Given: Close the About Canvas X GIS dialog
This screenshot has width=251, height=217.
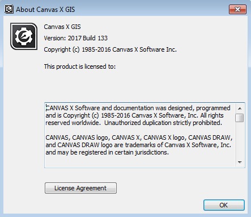Looking at the screenshot, I should click(x=237, y=9).
